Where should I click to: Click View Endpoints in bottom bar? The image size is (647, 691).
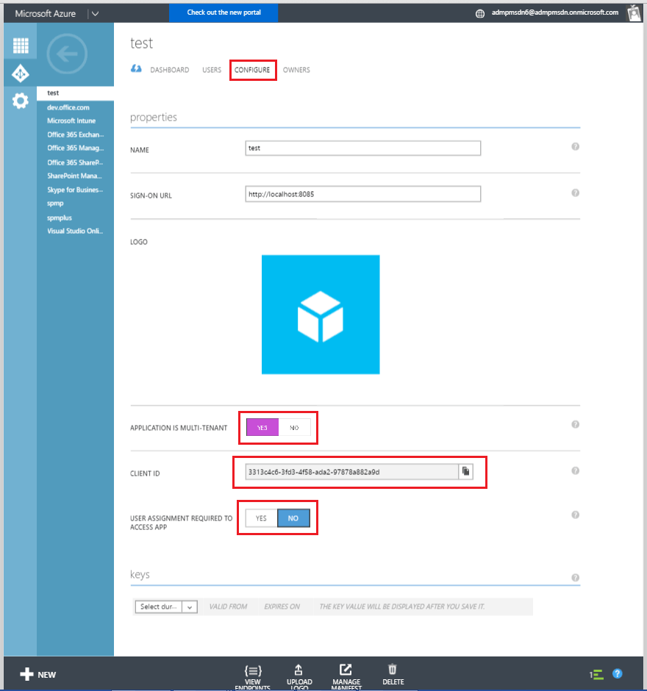click(x=252, y=677)
